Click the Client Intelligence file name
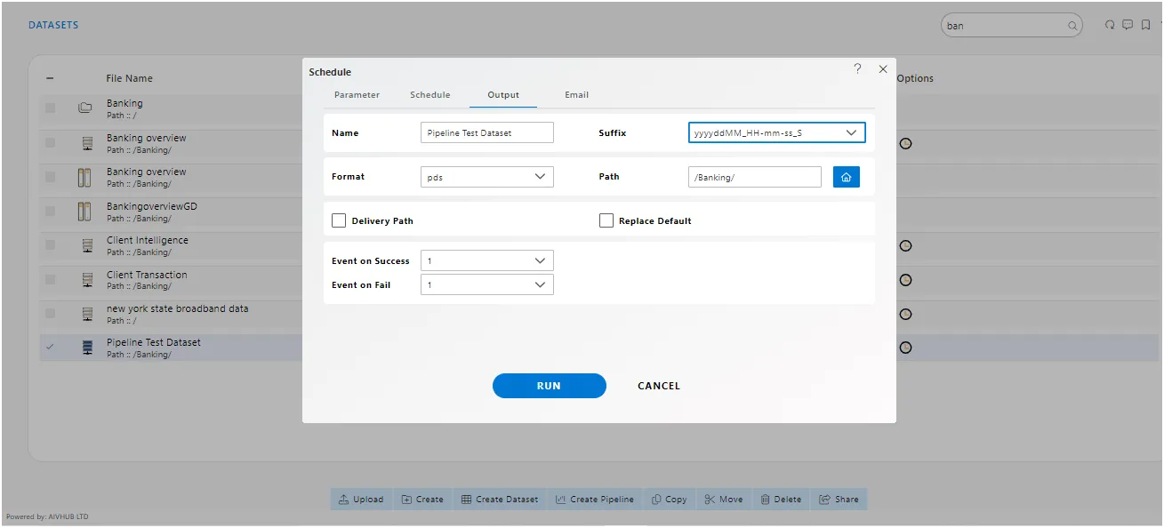The image size is (1164, 528). click(x=148, y=240)
